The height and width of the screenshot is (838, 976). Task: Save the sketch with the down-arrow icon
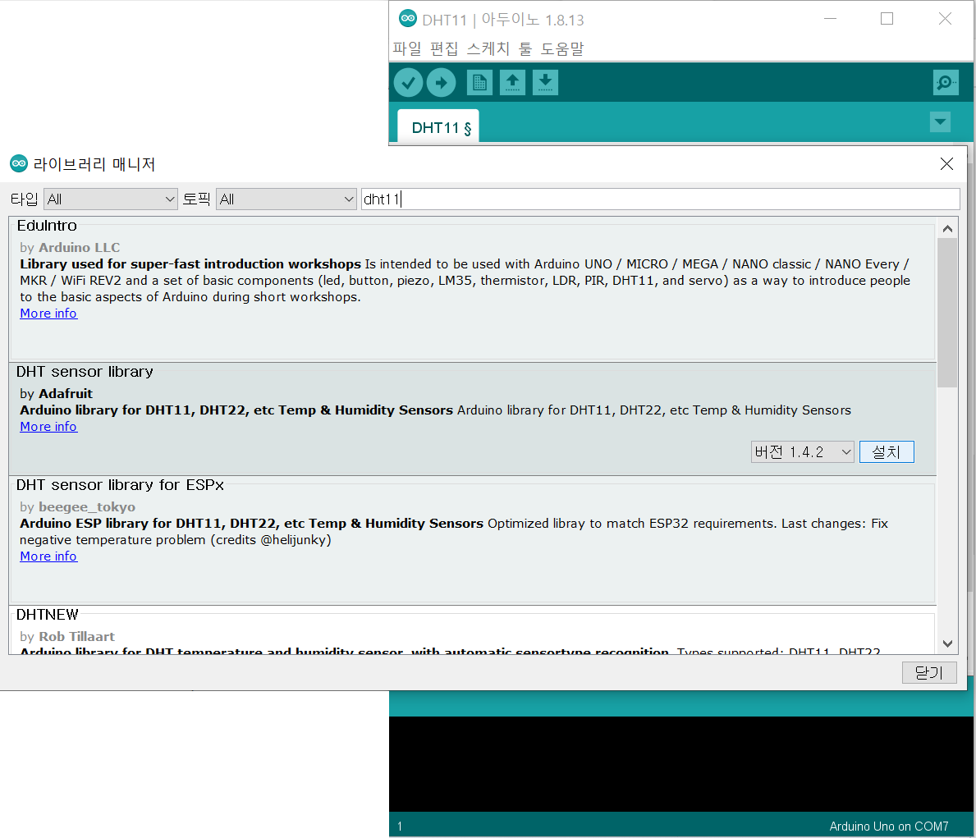[545, 82]
